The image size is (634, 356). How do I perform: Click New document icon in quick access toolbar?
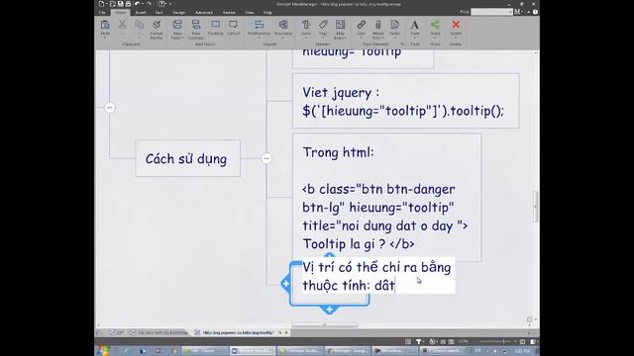[x=101, y=4]
